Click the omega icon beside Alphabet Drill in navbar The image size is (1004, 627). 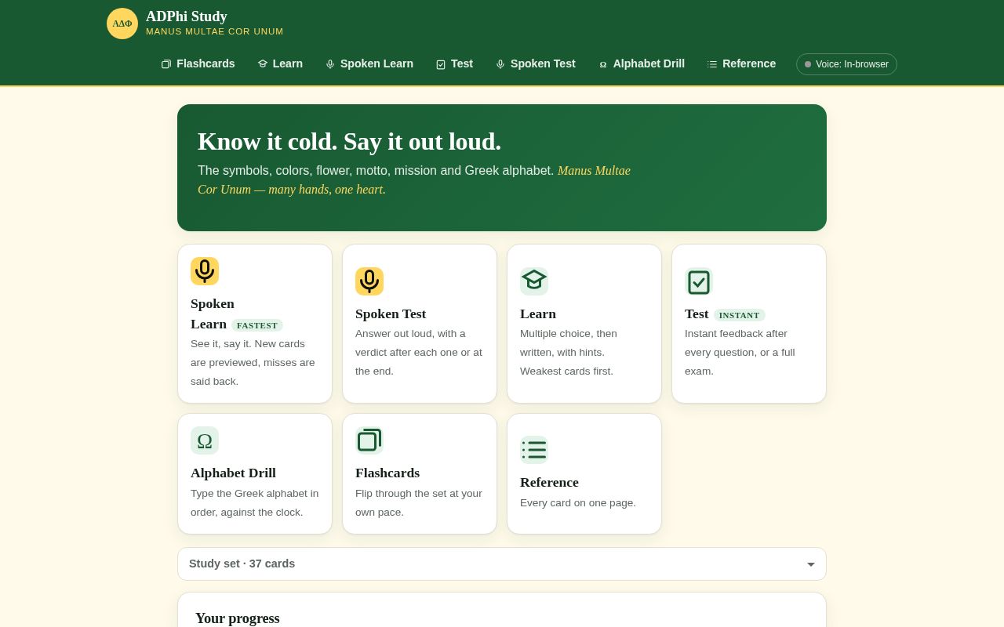pos(603,64)
